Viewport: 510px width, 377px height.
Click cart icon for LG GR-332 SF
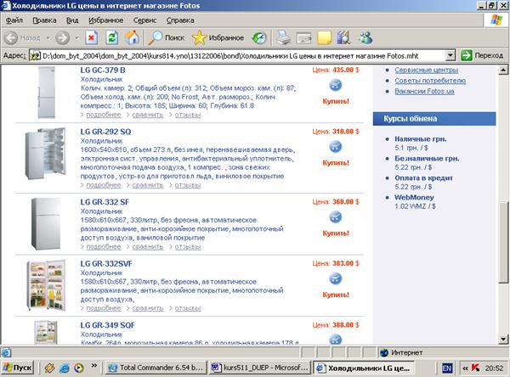coord(336,217)
